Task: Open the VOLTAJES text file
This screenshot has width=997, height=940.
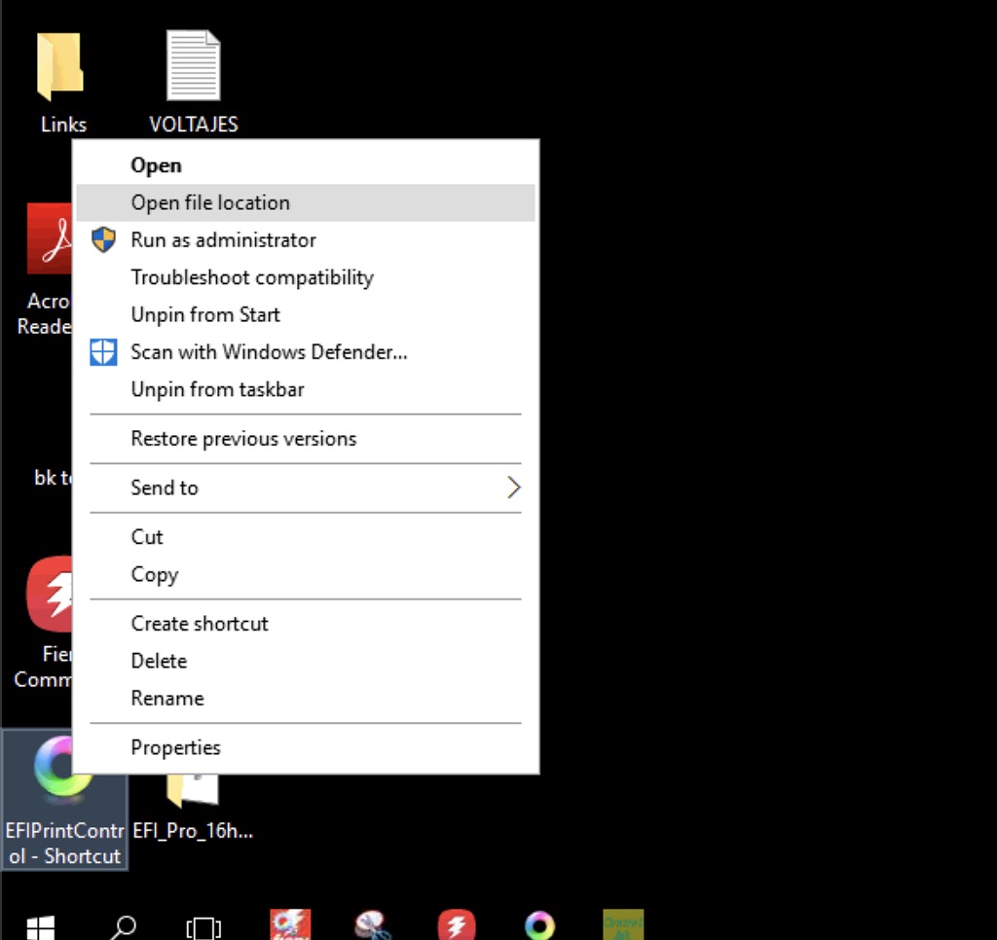Action: [192, 63]
